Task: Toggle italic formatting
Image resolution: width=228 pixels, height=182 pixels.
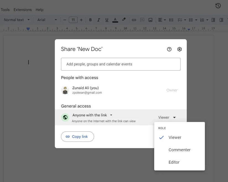Action: pos(98,20)
